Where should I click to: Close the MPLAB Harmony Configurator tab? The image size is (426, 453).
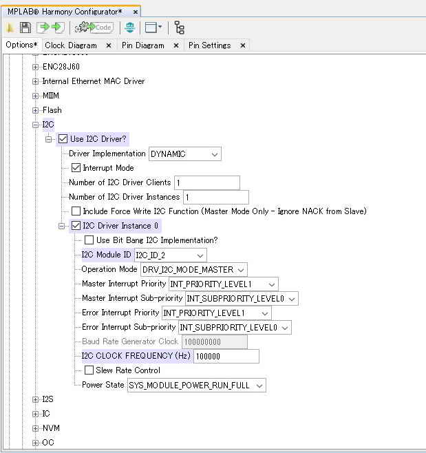(135, 12)
